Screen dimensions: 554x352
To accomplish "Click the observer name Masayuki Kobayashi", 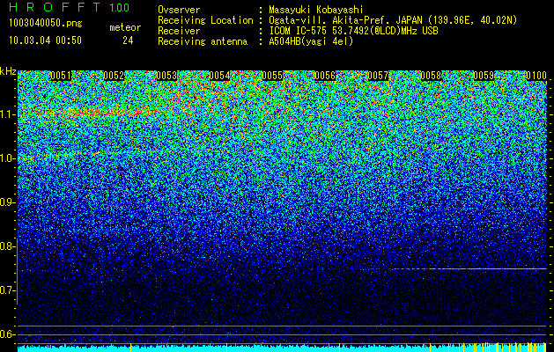I will click(x=316, y=11).
